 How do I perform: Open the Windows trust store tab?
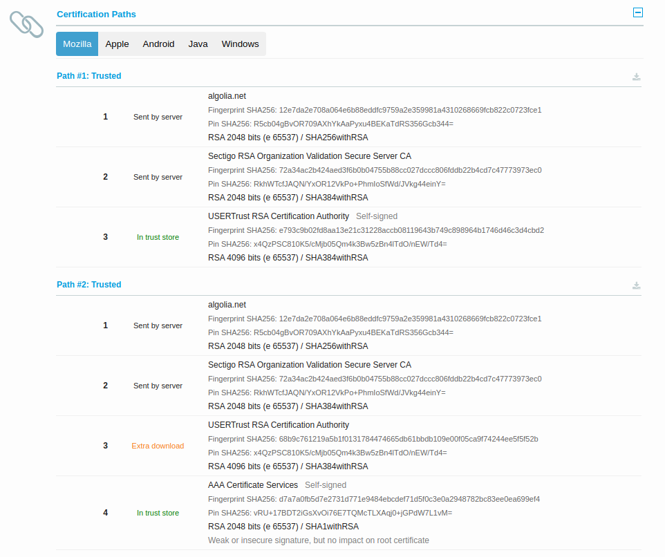[x=240, y=44]
